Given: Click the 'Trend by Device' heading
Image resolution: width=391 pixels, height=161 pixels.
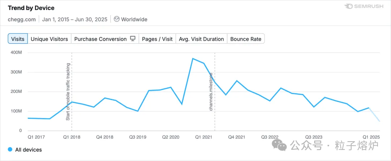Looking at the screenshot, I should 31,8.
